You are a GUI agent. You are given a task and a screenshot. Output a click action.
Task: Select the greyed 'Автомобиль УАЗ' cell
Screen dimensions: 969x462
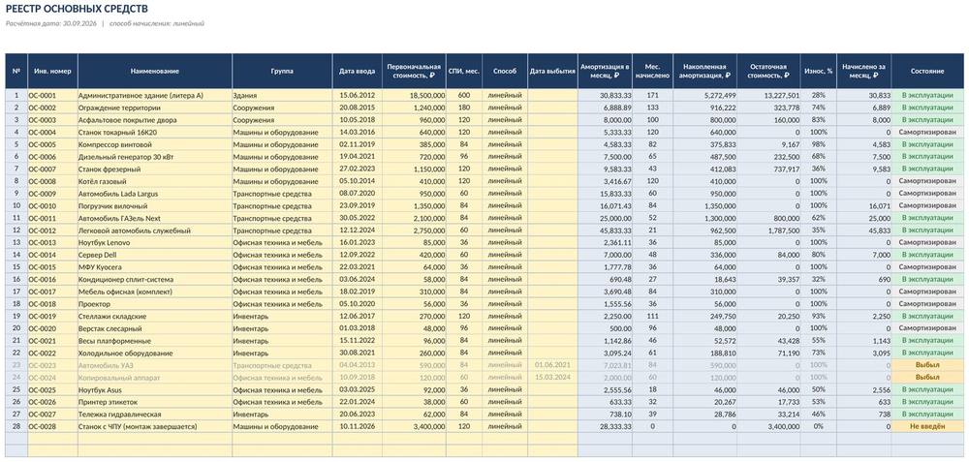click(x=154, y=365)
